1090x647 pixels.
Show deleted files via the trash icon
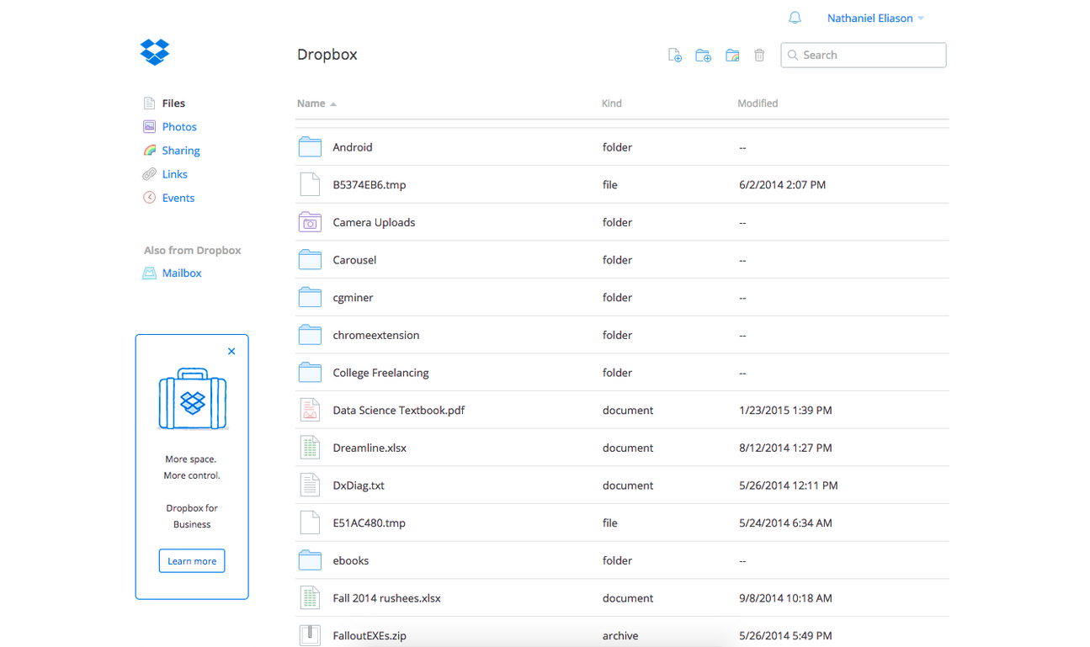coord(759,56)
